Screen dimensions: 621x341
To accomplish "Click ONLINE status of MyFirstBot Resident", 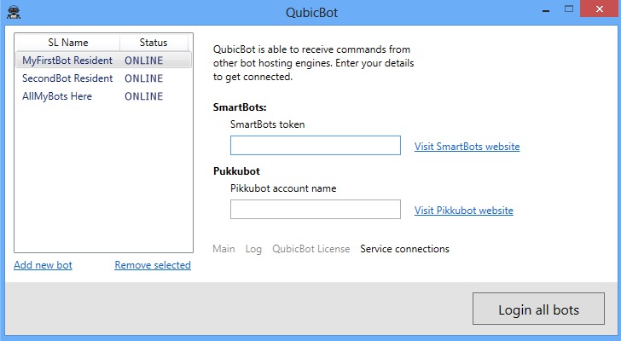I will (x=144, y=61).
